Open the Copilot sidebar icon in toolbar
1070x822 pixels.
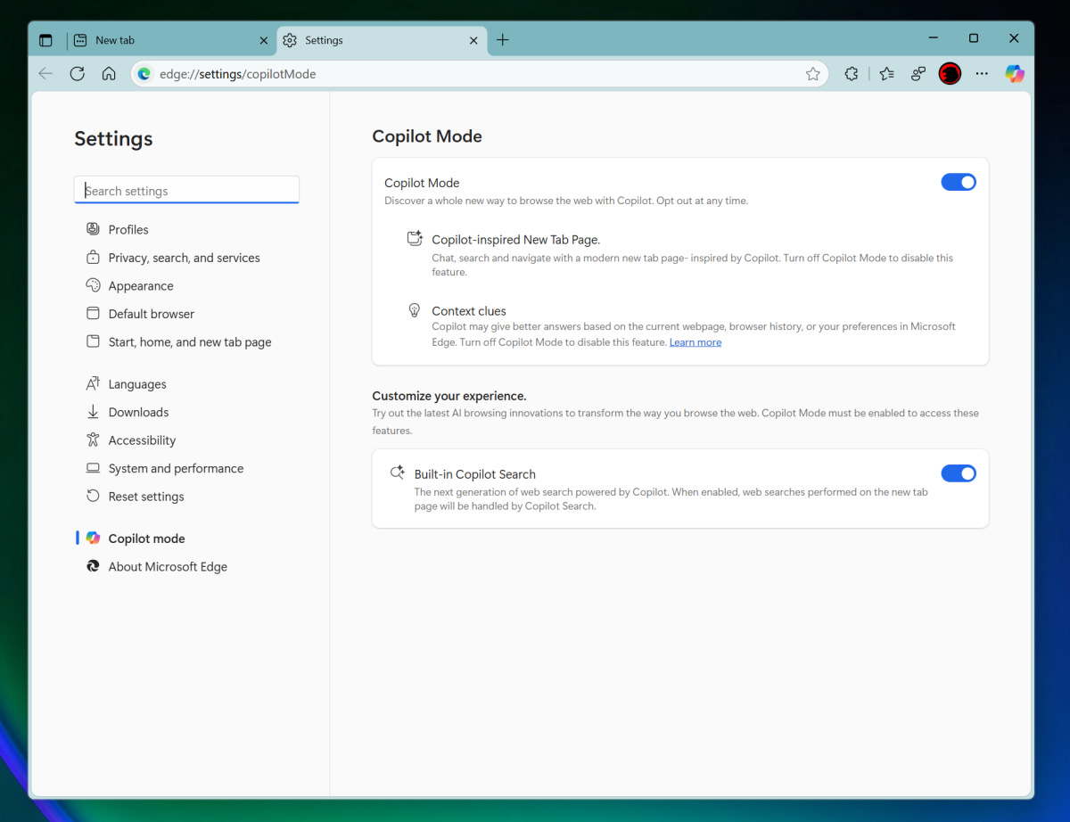coord(1015,74)
